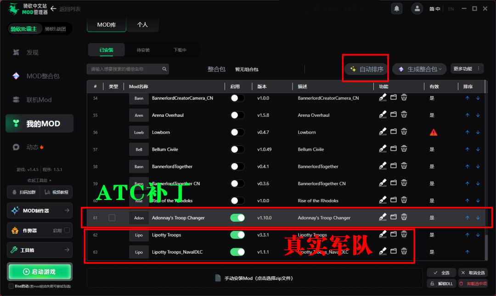
Task: Switch to the 个人 tab
Action: [142, 25]
